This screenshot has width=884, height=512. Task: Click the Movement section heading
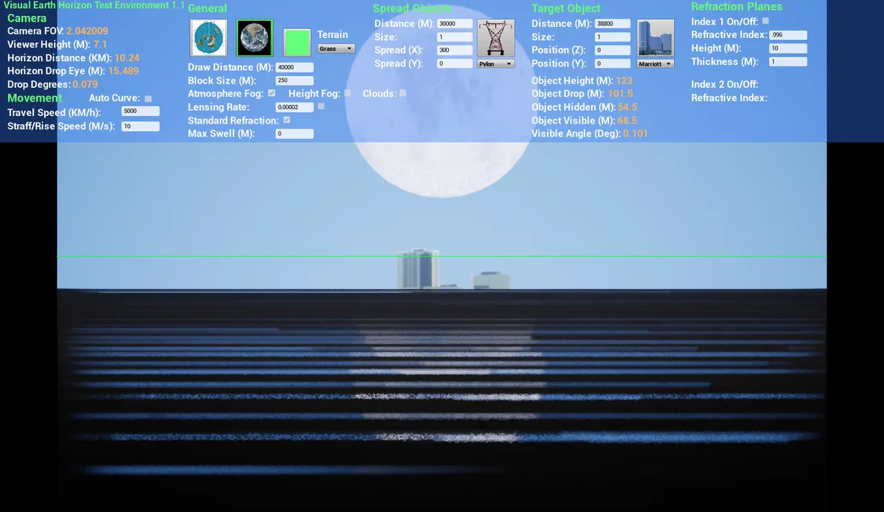click(x=35, y=98)
